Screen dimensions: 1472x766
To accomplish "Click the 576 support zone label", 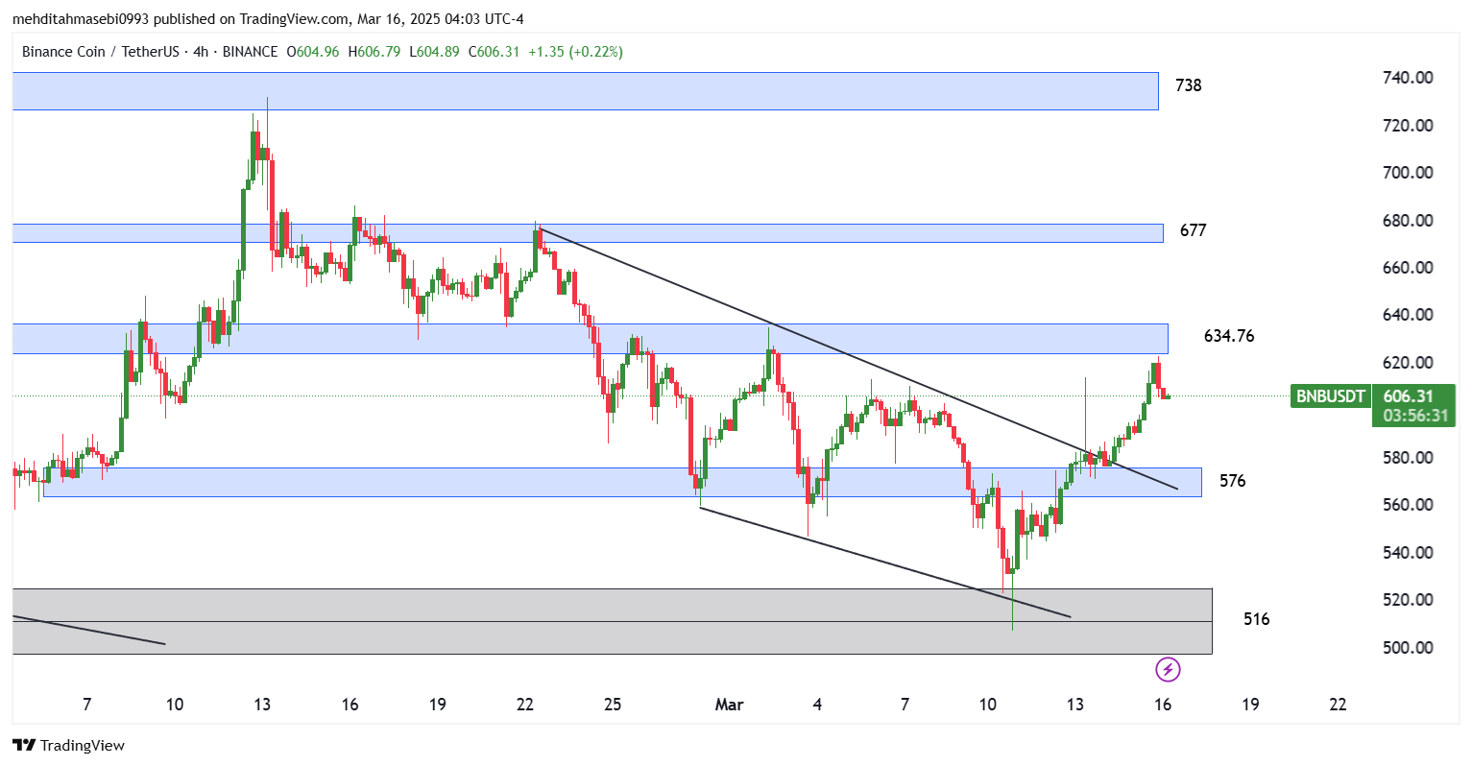I will click(1233, 481).
